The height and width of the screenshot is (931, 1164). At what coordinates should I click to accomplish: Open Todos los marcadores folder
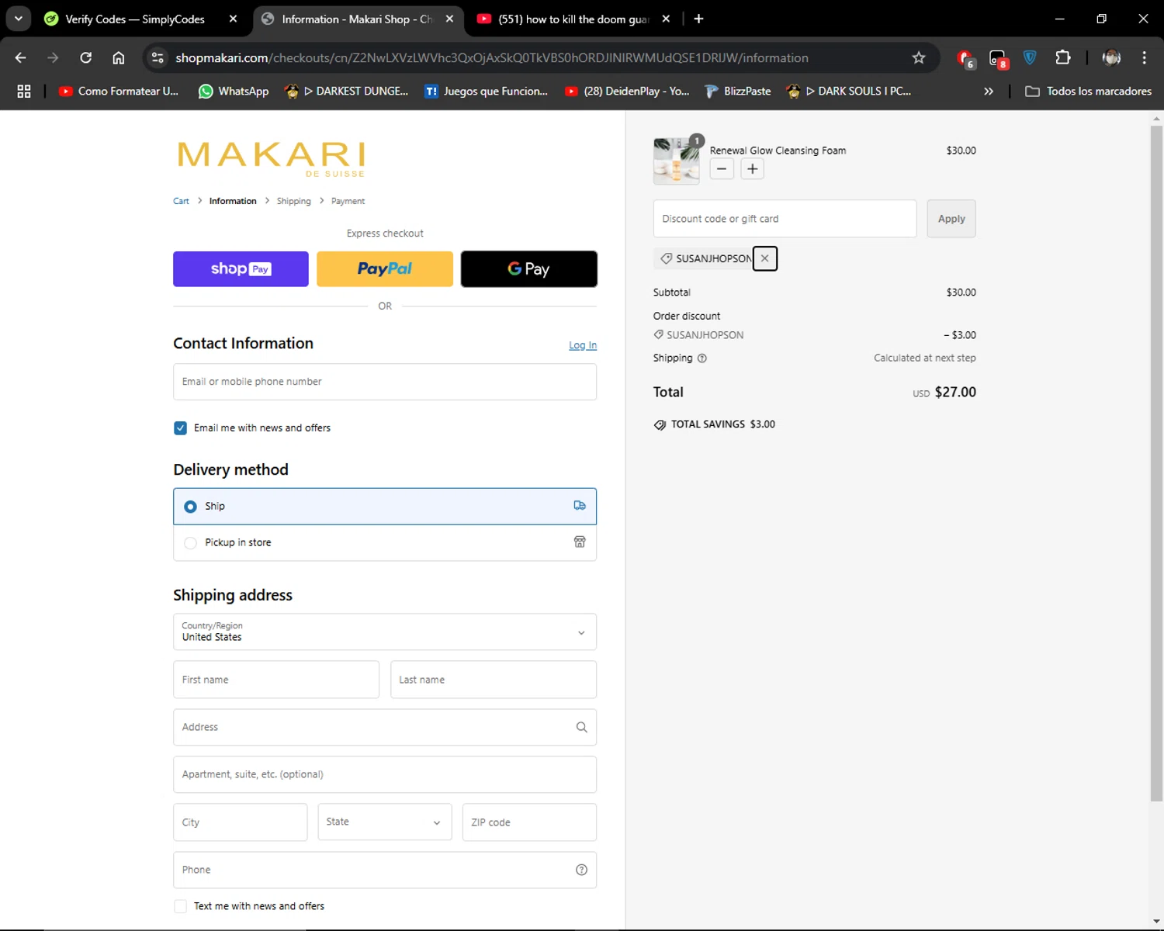(x=1088, y=91)
